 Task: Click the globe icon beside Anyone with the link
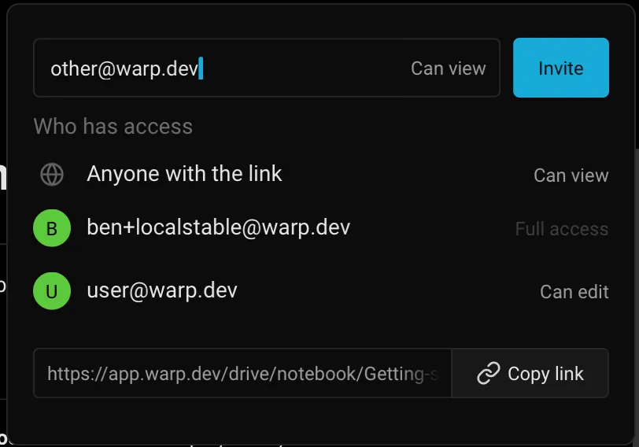tap(52, 175)
